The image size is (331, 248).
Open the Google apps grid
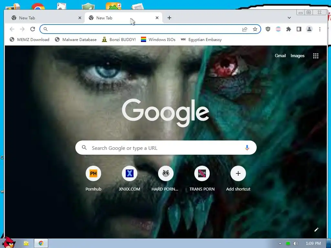(x=315, y=56)
